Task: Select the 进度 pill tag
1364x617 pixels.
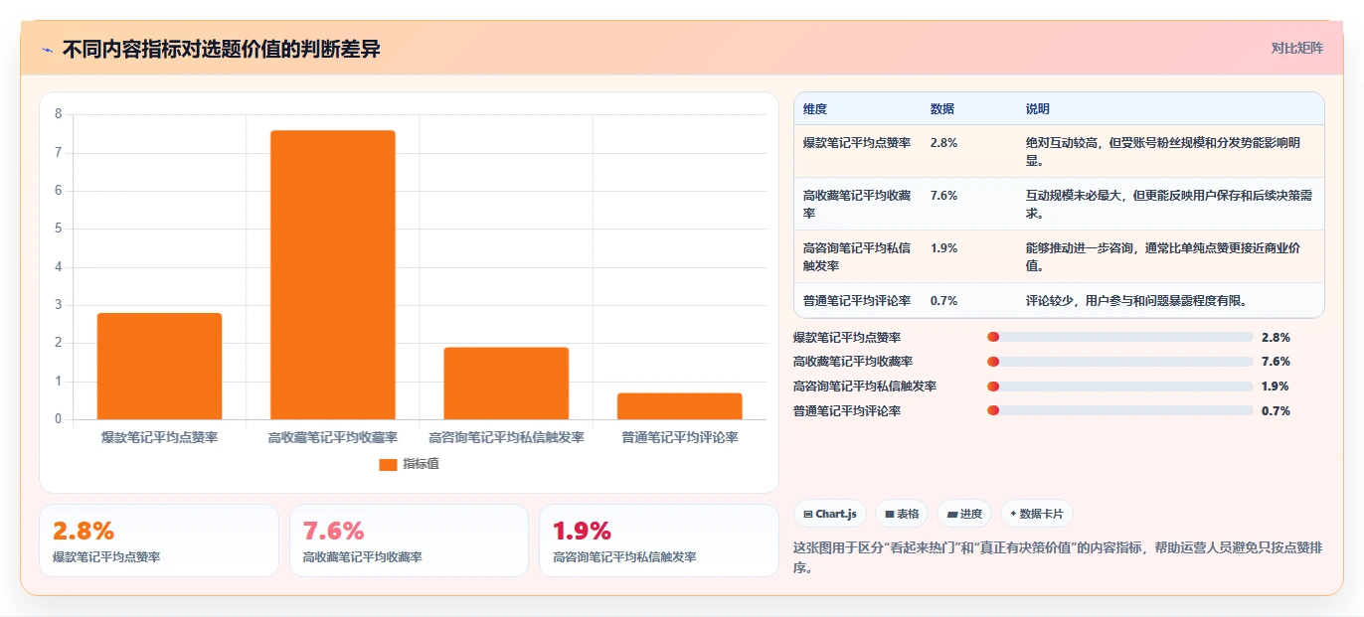Action: tap(964, 514)
